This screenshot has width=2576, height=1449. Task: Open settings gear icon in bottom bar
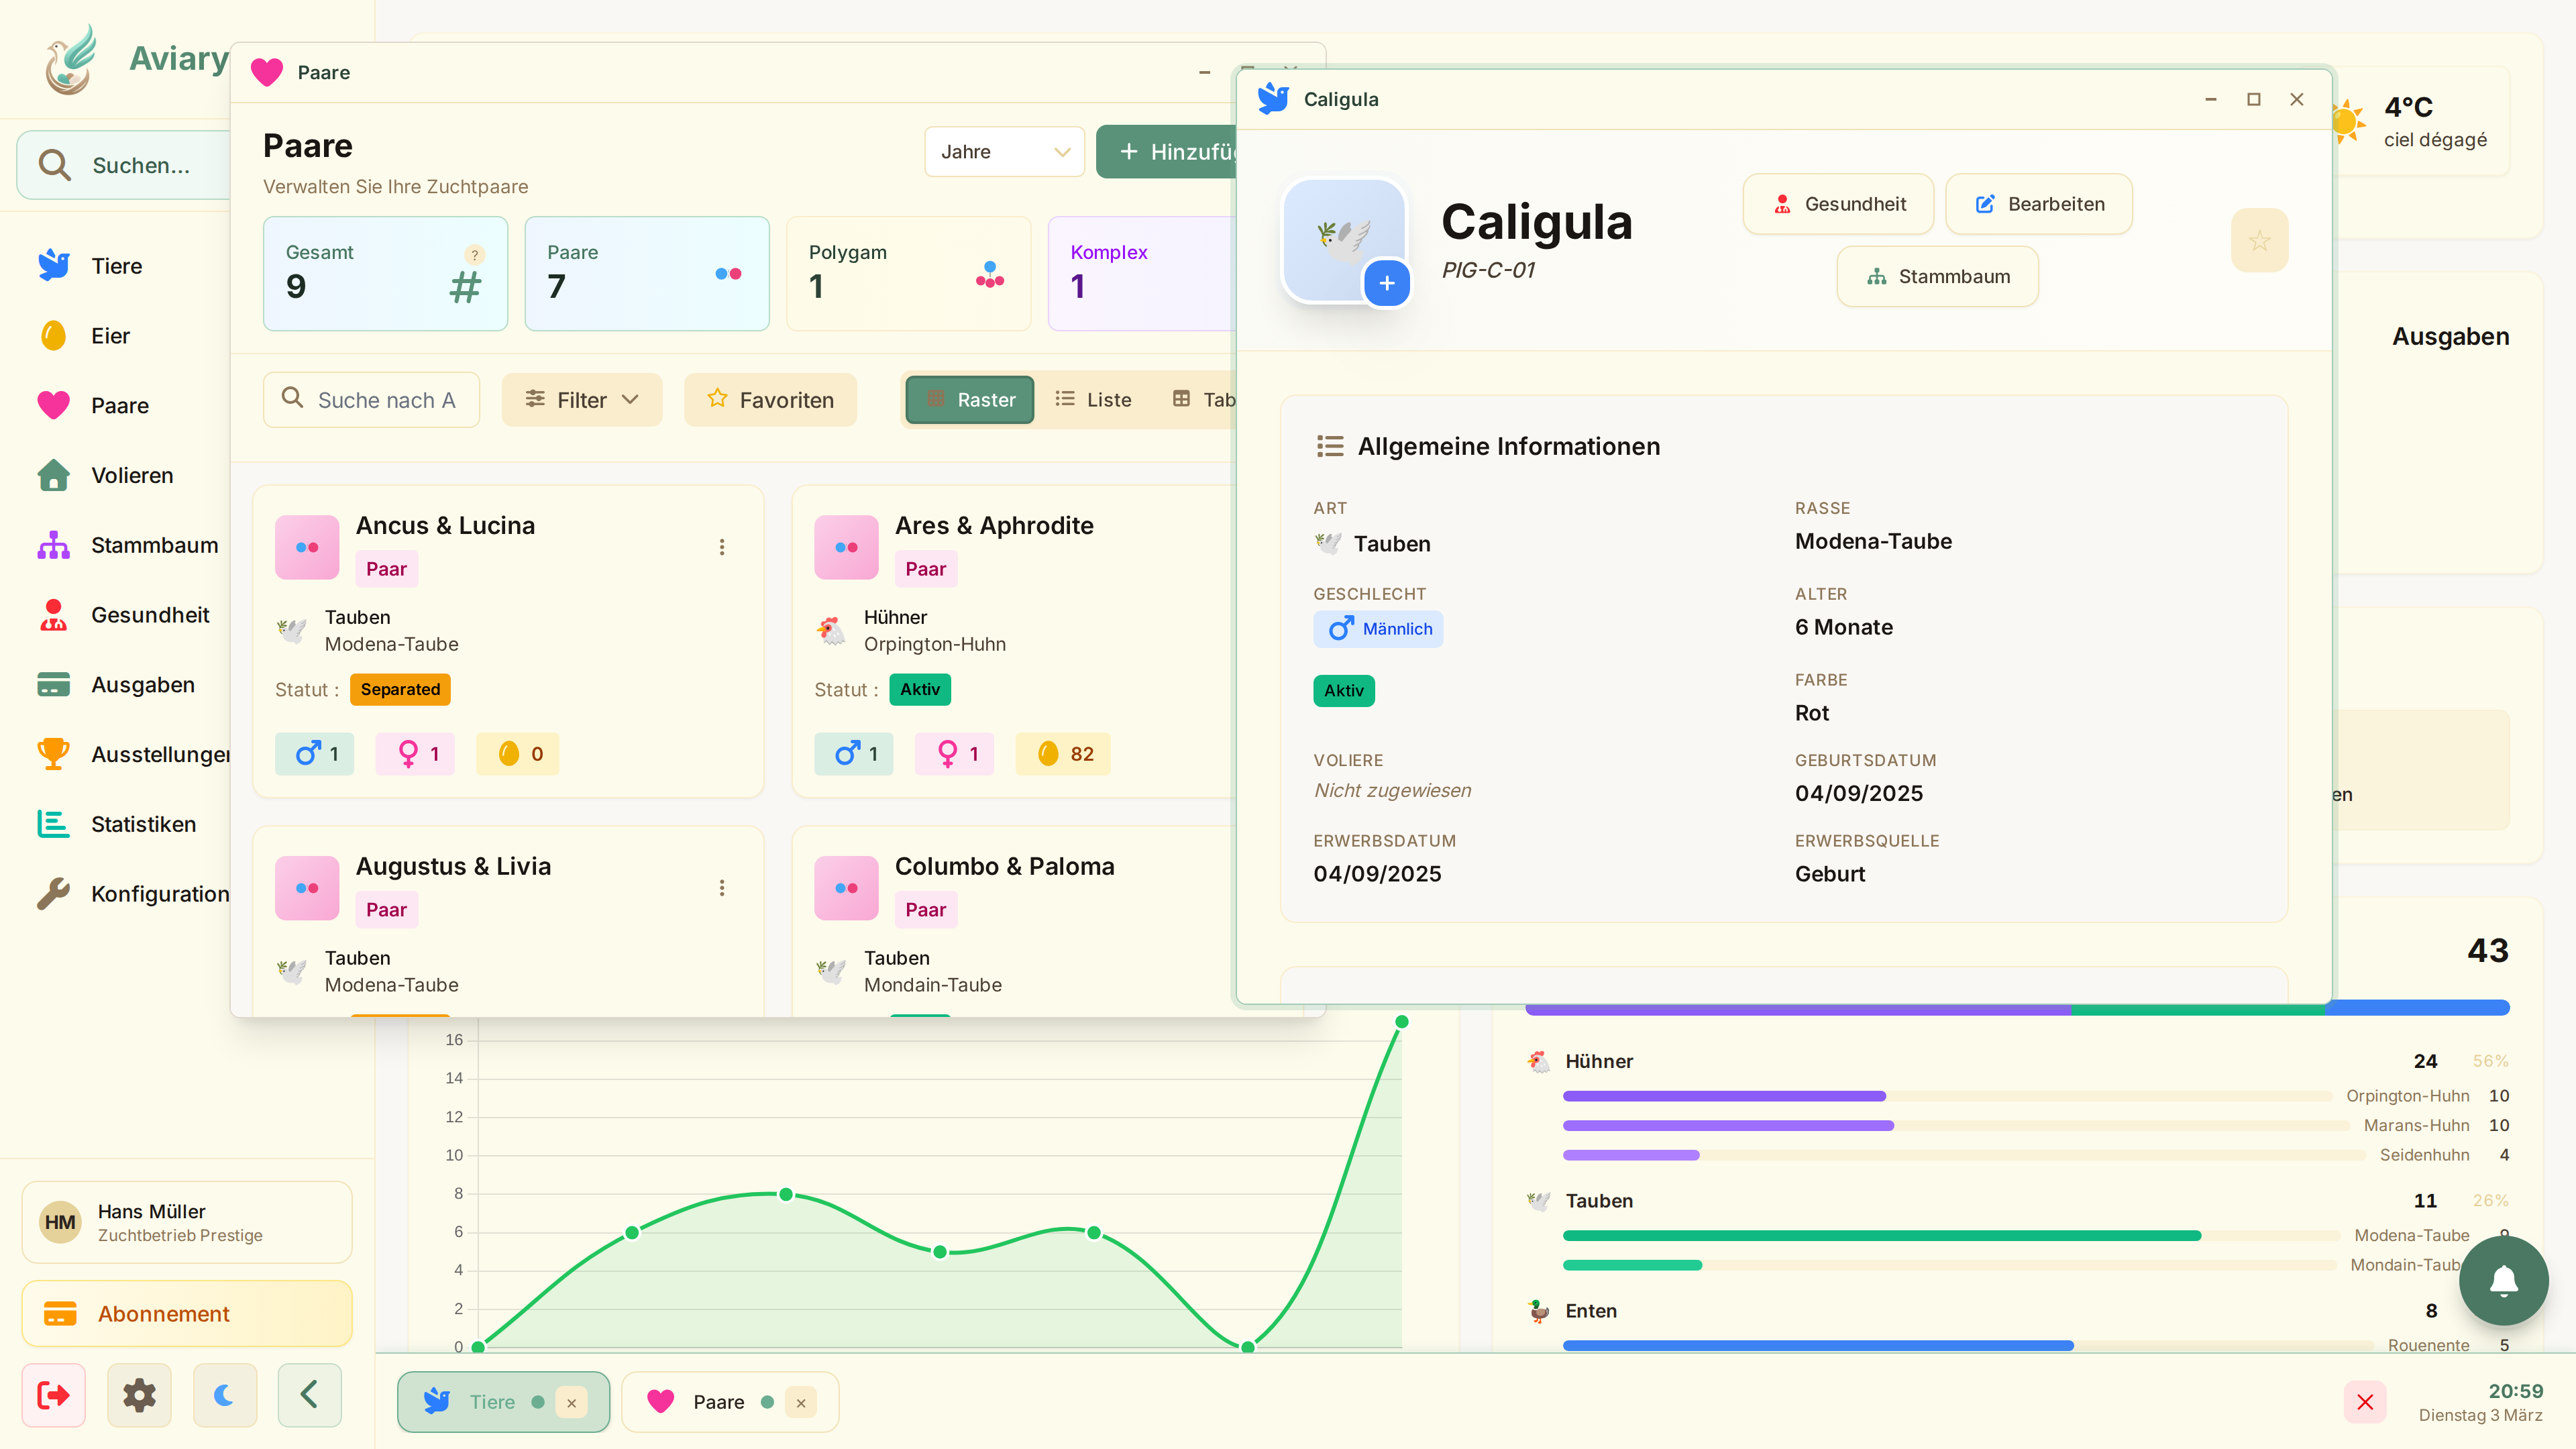pyautogui.click(x=139, y=1395)
